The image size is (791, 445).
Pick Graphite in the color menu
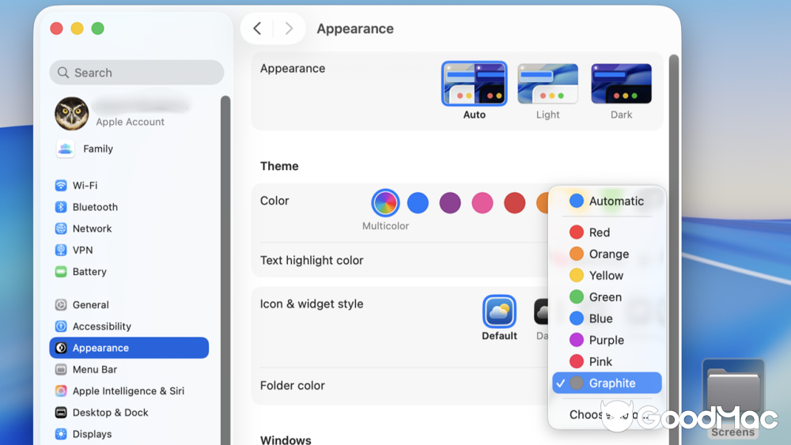coord(607,383)
